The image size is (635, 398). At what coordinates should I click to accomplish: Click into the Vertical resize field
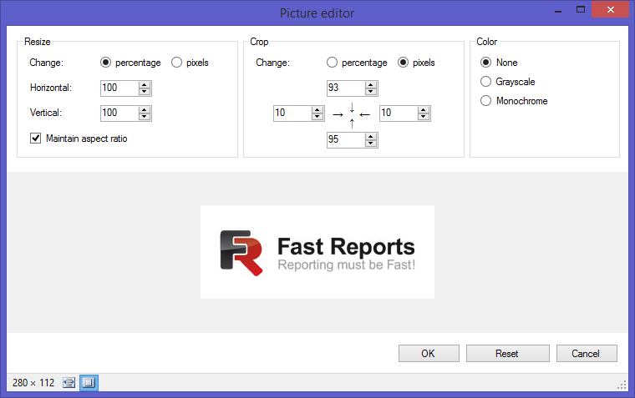pos(119,113)
